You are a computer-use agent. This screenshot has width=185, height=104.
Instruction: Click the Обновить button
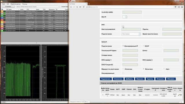(x=171, y=79)
